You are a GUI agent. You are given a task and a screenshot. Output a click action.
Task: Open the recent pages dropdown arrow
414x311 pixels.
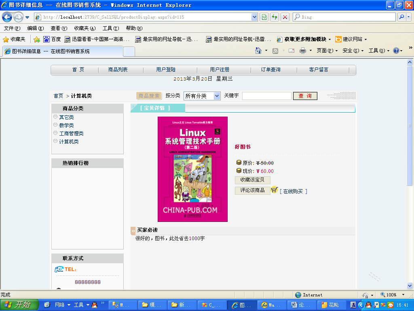pos(27,17)
